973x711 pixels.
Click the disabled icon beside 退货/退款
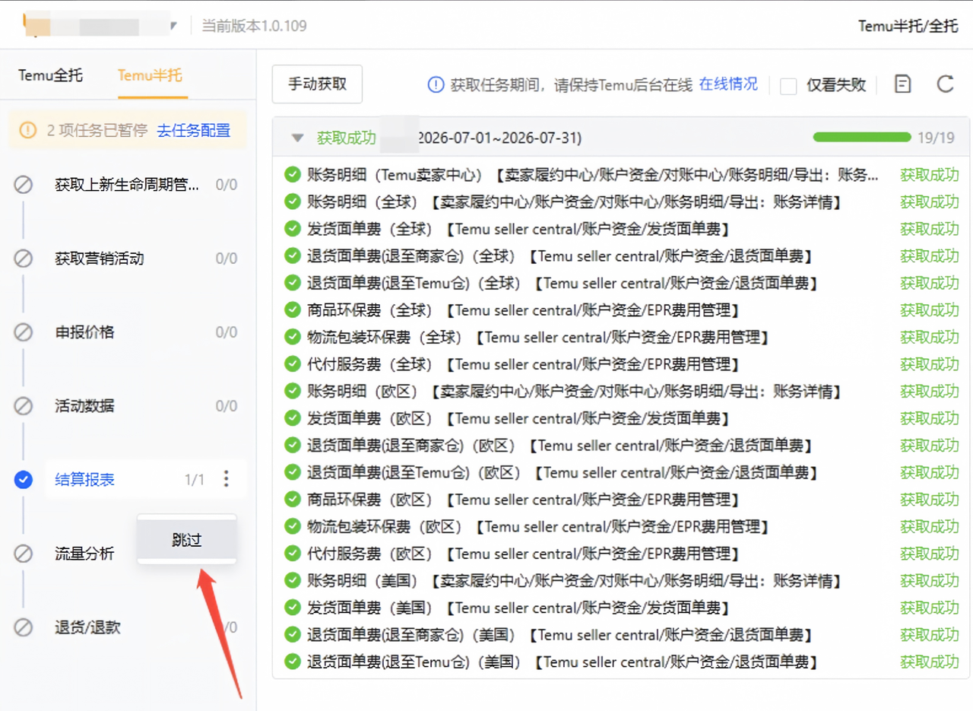[x=24, y=627]
